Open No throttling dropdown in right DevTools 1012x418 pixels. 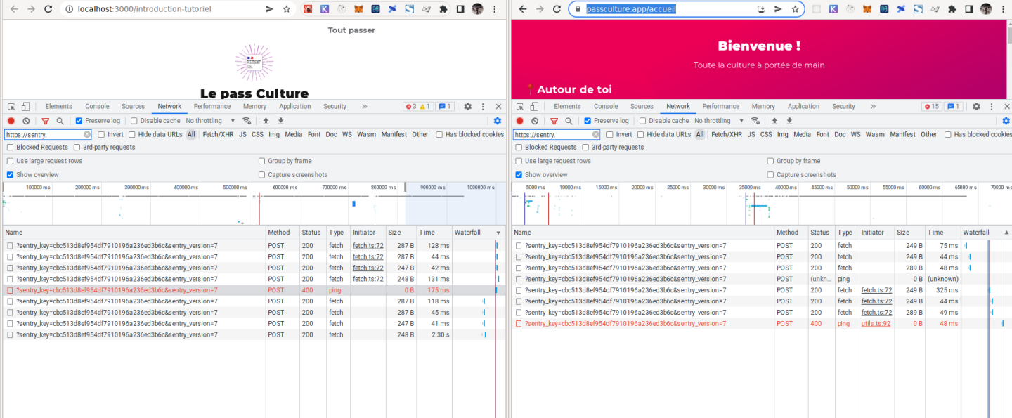click(719, 121)
